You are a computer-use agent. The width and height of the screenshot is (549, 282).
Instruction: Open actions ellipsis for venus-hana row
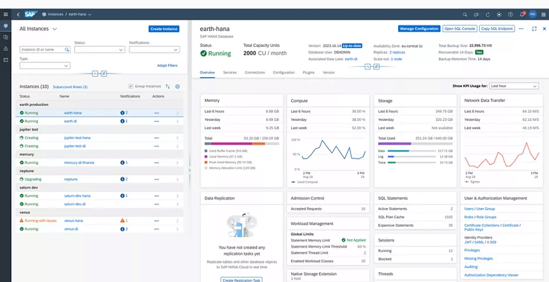click(157, 221)
